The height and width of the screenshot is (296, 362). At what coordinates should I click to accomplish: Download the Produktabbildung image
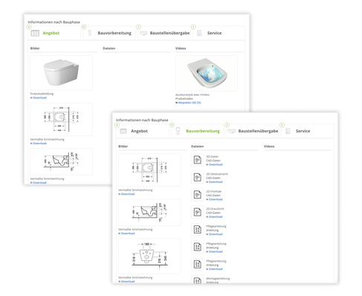39,97
